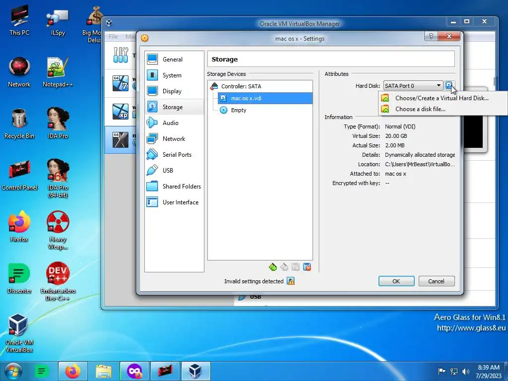
Task: Open Network desktop icon
Action: [x=19, y=72]
